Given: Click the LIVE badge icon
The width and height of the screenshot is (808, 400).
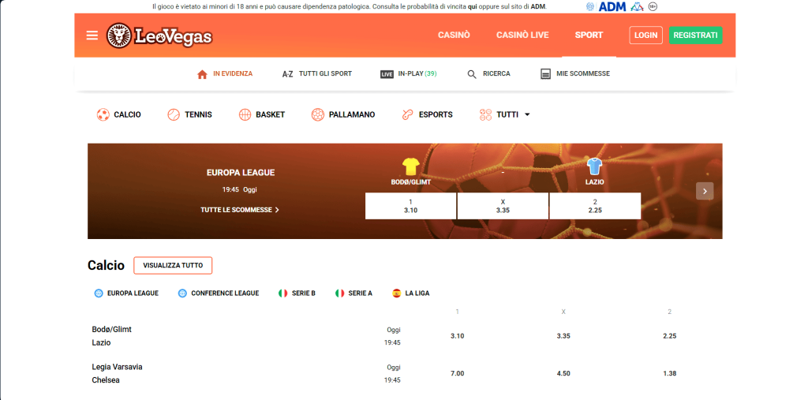Looking at the screenshot, I should 387,74.
